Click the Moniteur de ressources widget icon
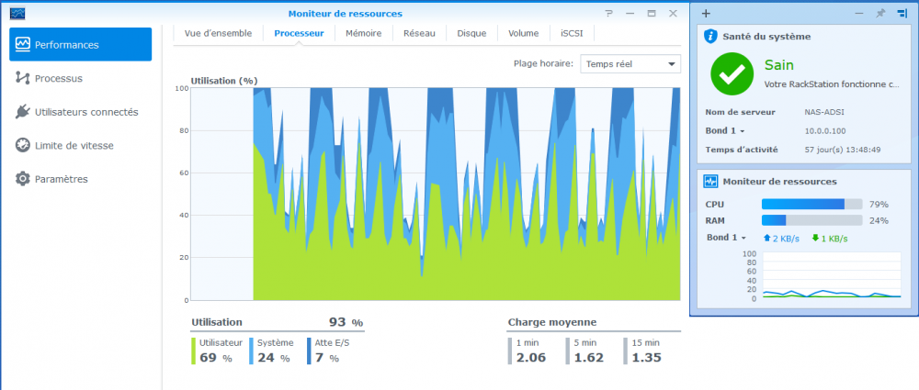Image resolution: width=919 pixels, height=390 pixels. tap(710, 182)
